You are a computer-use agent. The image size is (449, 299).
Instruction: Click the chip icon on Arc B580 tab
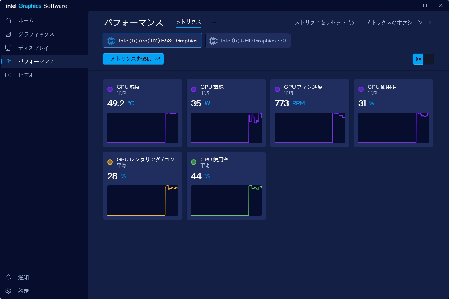[111, 41]
